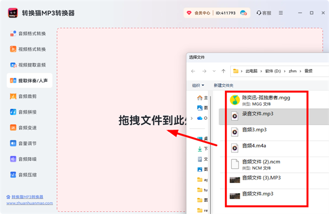Click the 转换猫 app logo
The height and width of the screenshot is (214, 329).
point(13,13)
